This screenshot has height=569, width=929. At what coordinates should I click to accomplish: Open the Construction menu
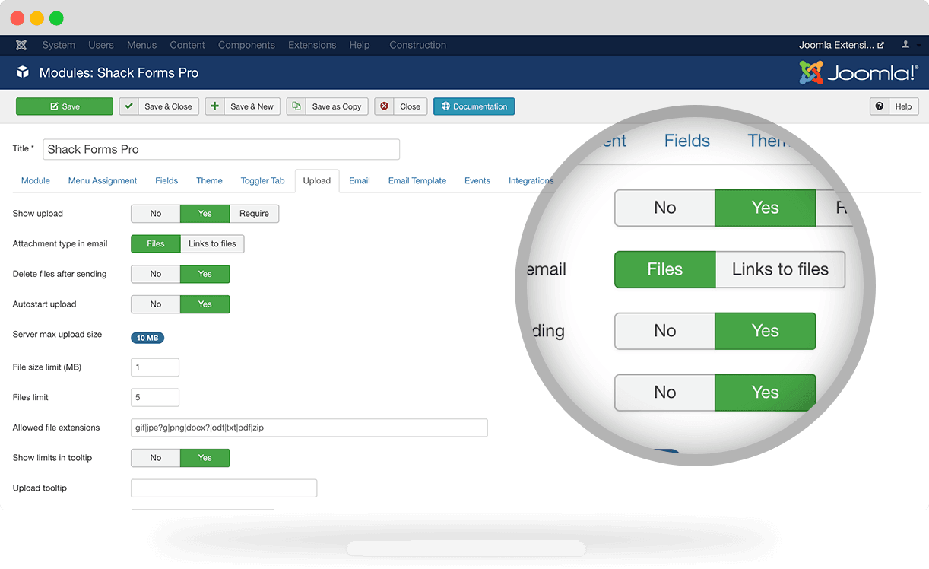click(x=417, y=45)
